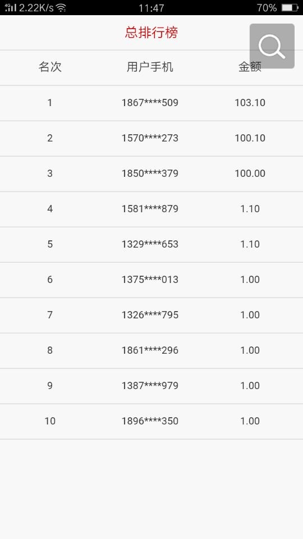This screenshot has height=539, width=303.
Task: Tap the 名次 column header
Action: point(50,67)
